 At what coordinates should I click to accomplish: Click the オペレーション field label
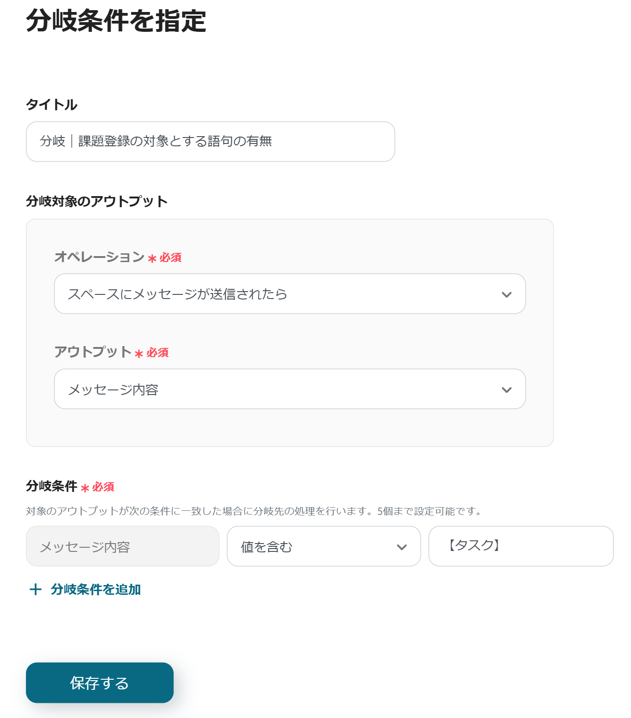click(99, 257)
